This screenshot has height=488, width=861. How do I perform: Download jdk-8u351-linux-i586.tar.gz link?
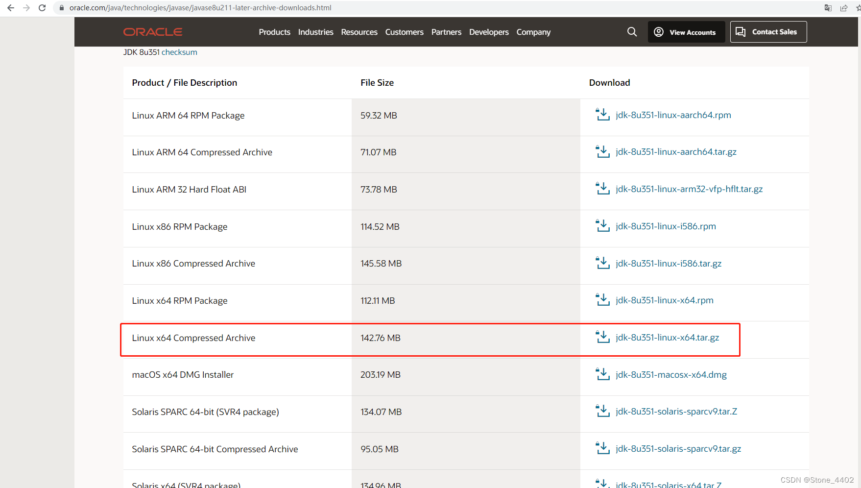tap(669, 264)
